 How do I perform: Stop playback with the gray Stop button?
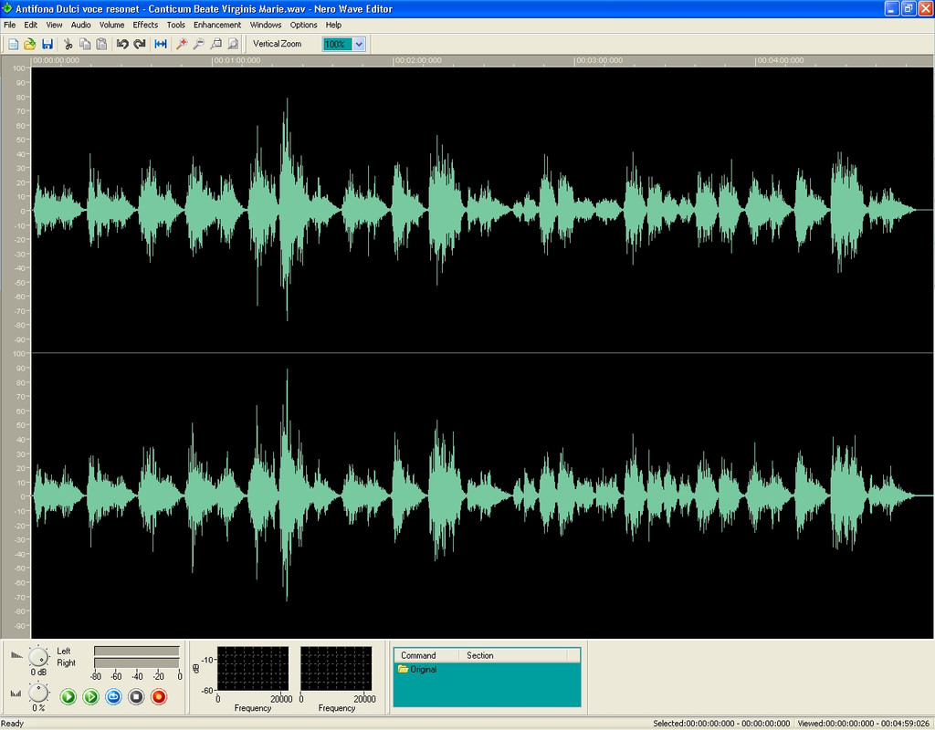click(x=136, y=696)
